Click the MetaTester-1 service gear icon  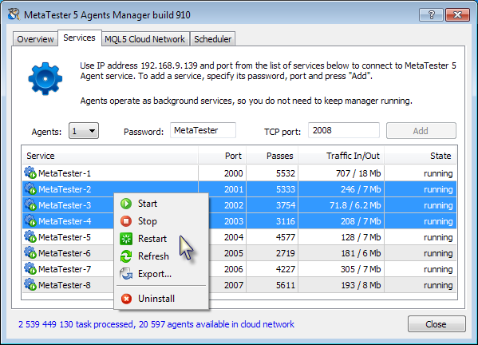click(x=30, y=172)
